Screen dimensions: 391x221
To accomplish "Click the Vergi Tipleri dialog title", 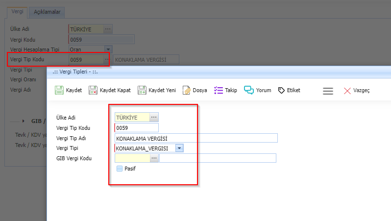I will [x=75, y=72].
